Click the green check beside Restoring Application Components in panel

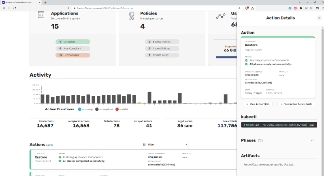246,60
